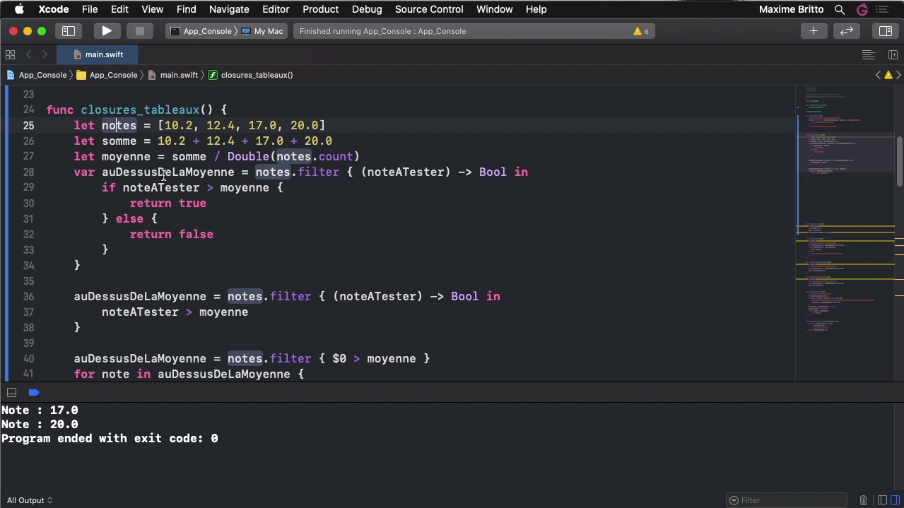Image resolution: width=904 pixels, height=508 pixels.
Task: Select the Run button in the toolbar
Action: [x=107, y=30]
